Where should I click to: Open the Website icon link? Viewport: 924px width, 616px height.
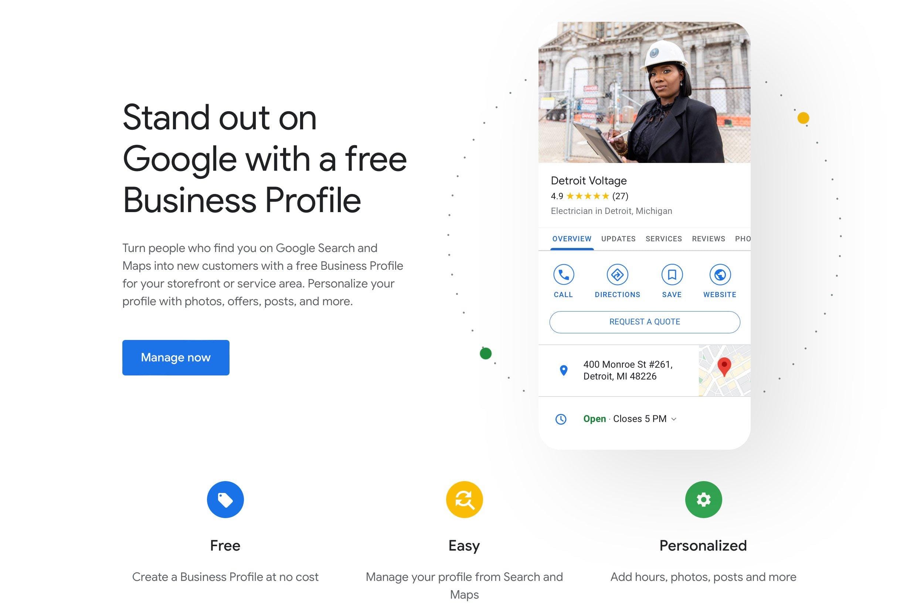pos(719,274)
